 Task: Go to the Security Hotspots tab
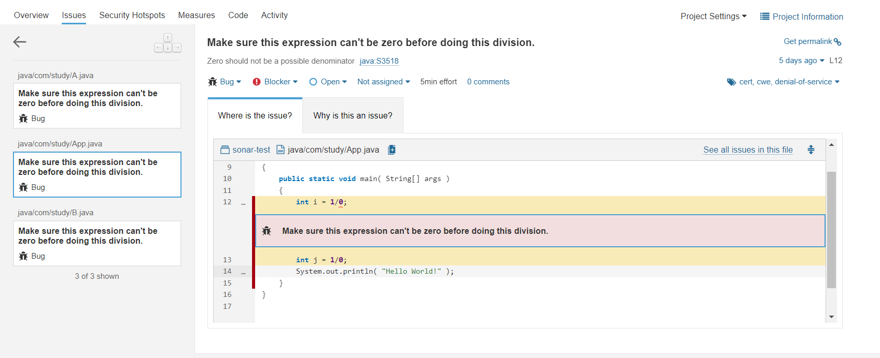pyautogui.click(x=132, y=16)
